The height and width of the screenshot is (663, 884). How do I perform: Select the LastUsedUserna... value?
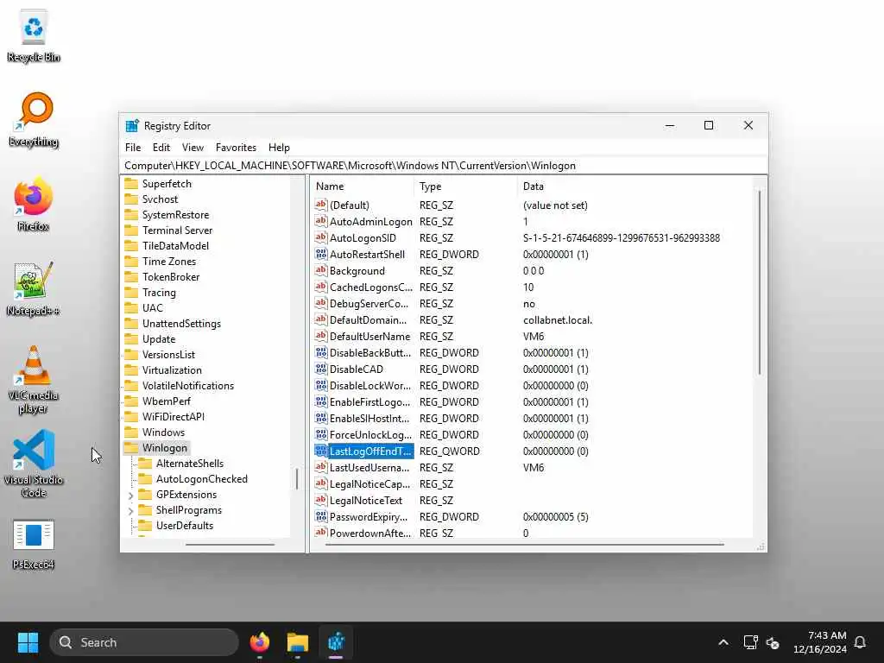[x=369, y=467]
